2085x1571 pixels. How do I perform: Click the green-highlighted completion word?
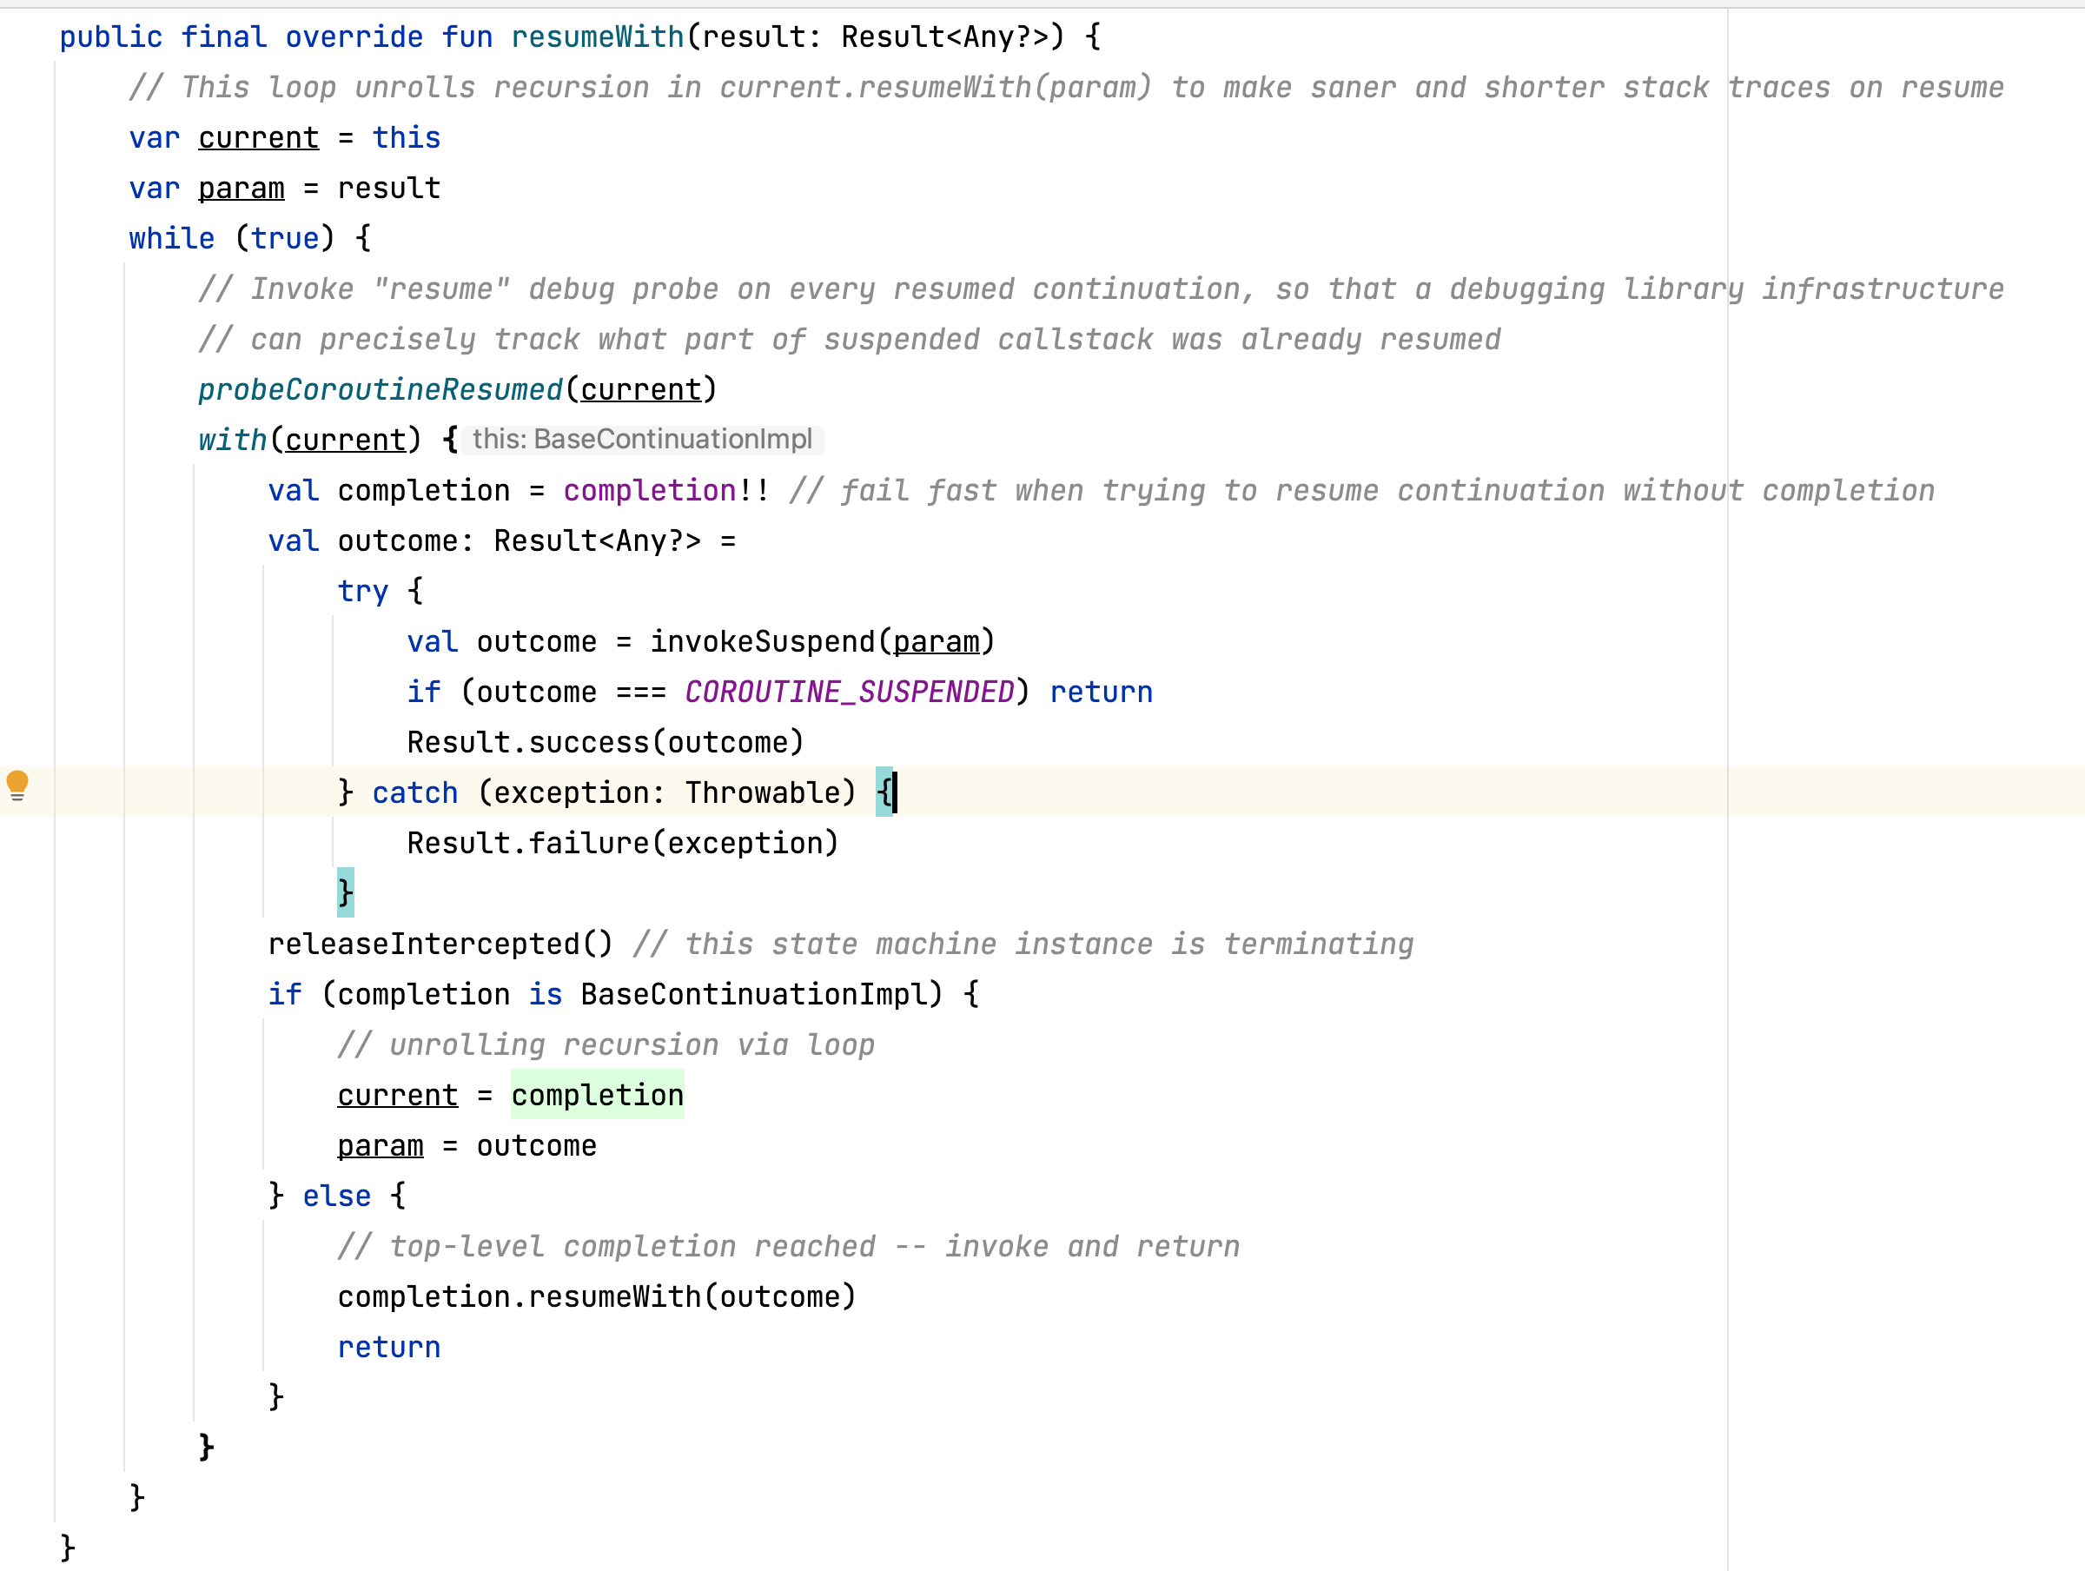tap(597, 1095)
